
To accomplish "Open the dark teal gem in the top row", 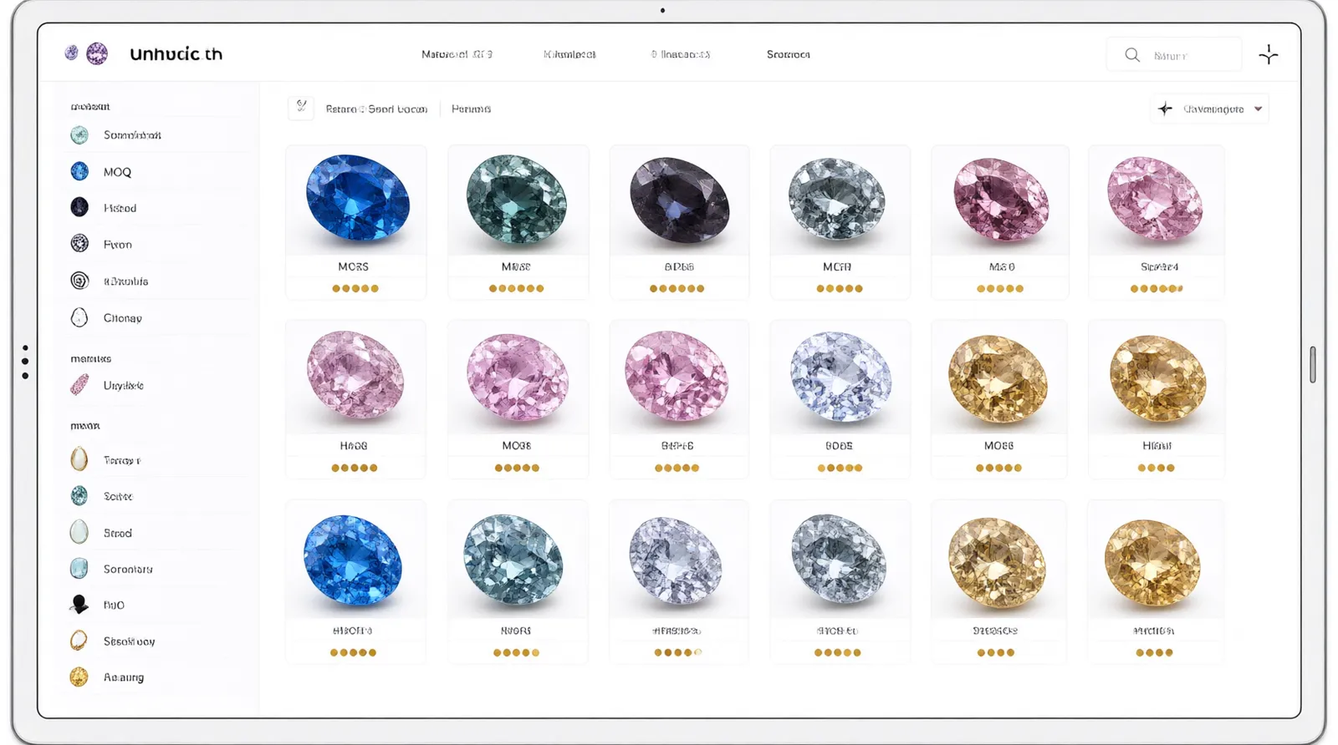I will [517, 200].
